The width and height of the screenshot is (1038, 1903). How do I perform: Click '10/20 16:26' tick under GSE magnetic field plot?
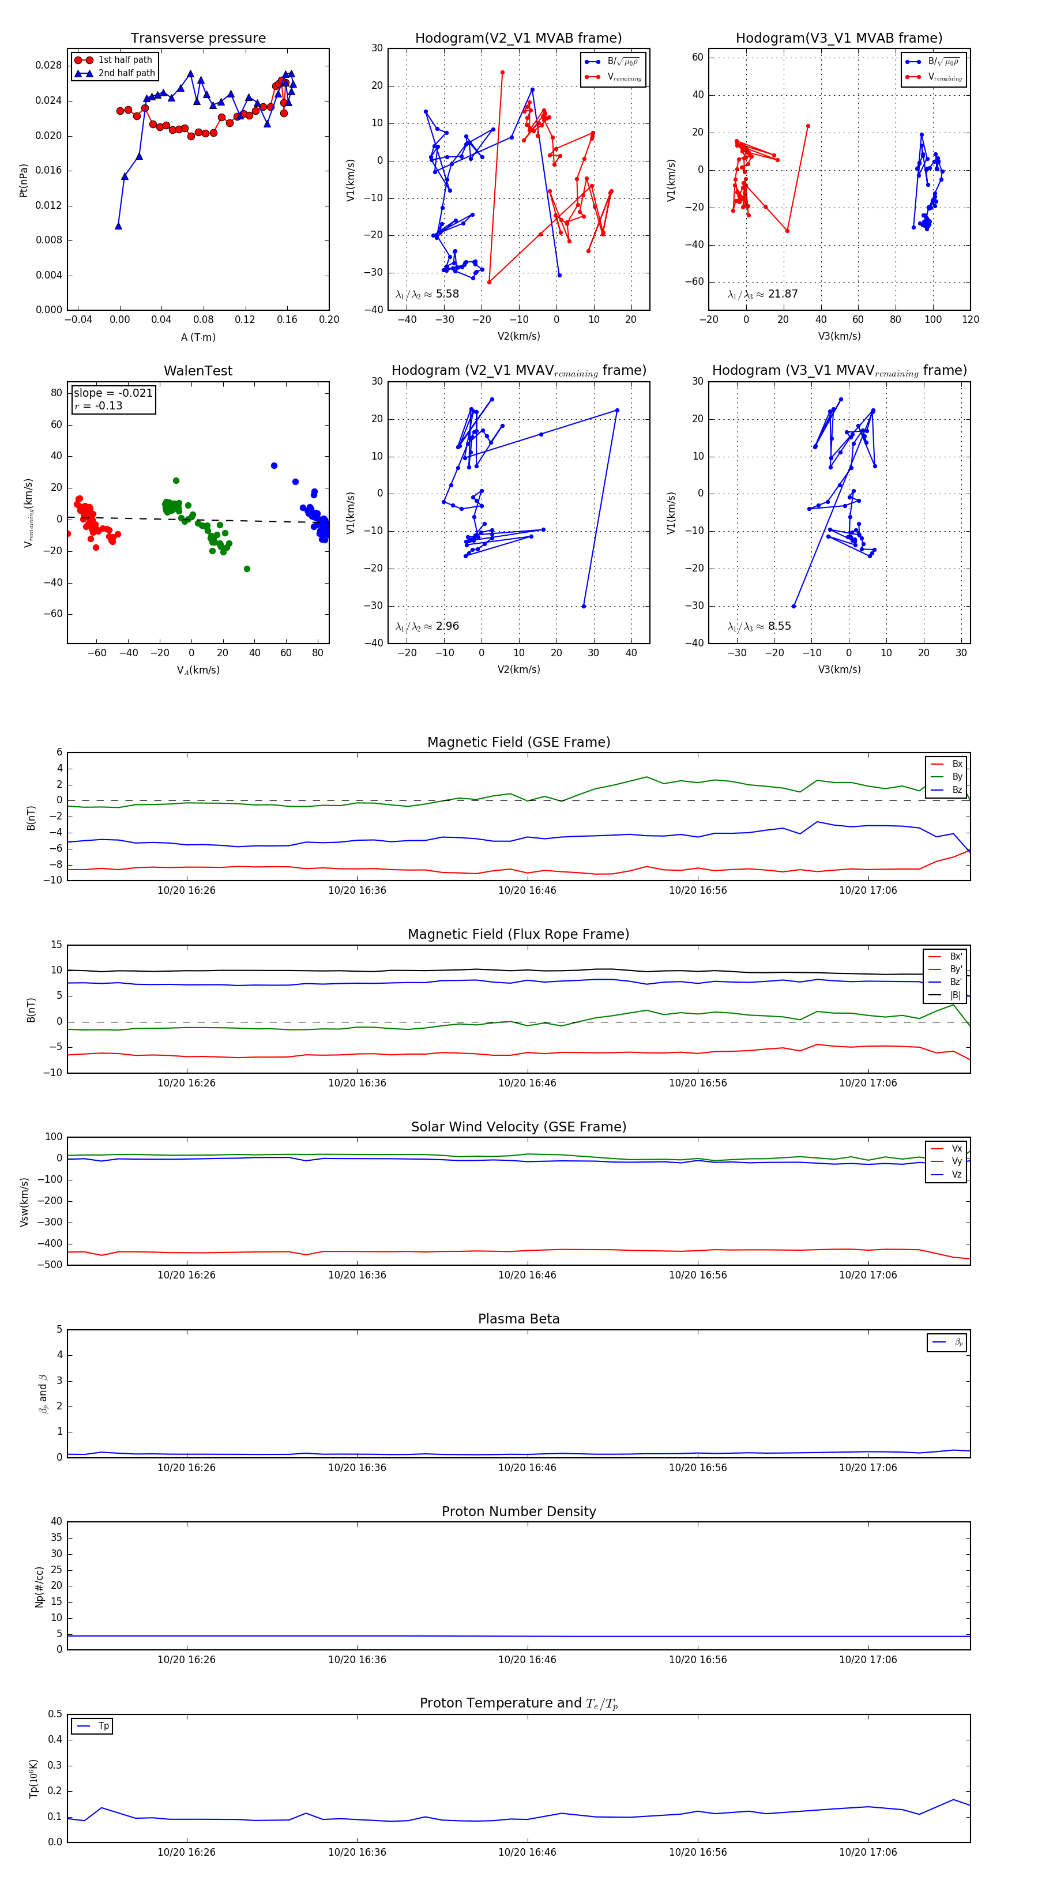click(x=186, y=890)
